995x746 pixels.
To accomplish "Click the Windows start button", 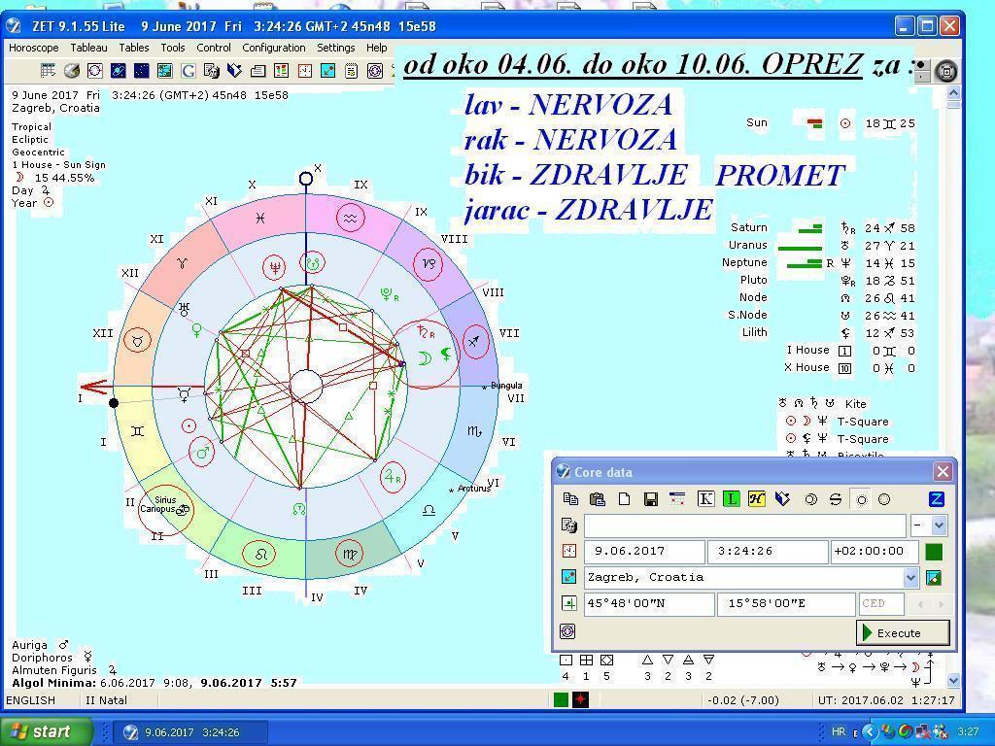I will pos(47,731).
